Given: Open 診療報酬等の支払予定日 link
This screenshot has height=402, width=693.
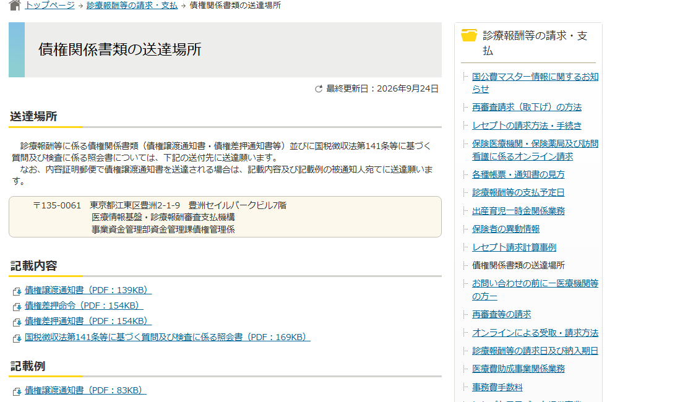Looking at the screenshot, I should [518, 192].
